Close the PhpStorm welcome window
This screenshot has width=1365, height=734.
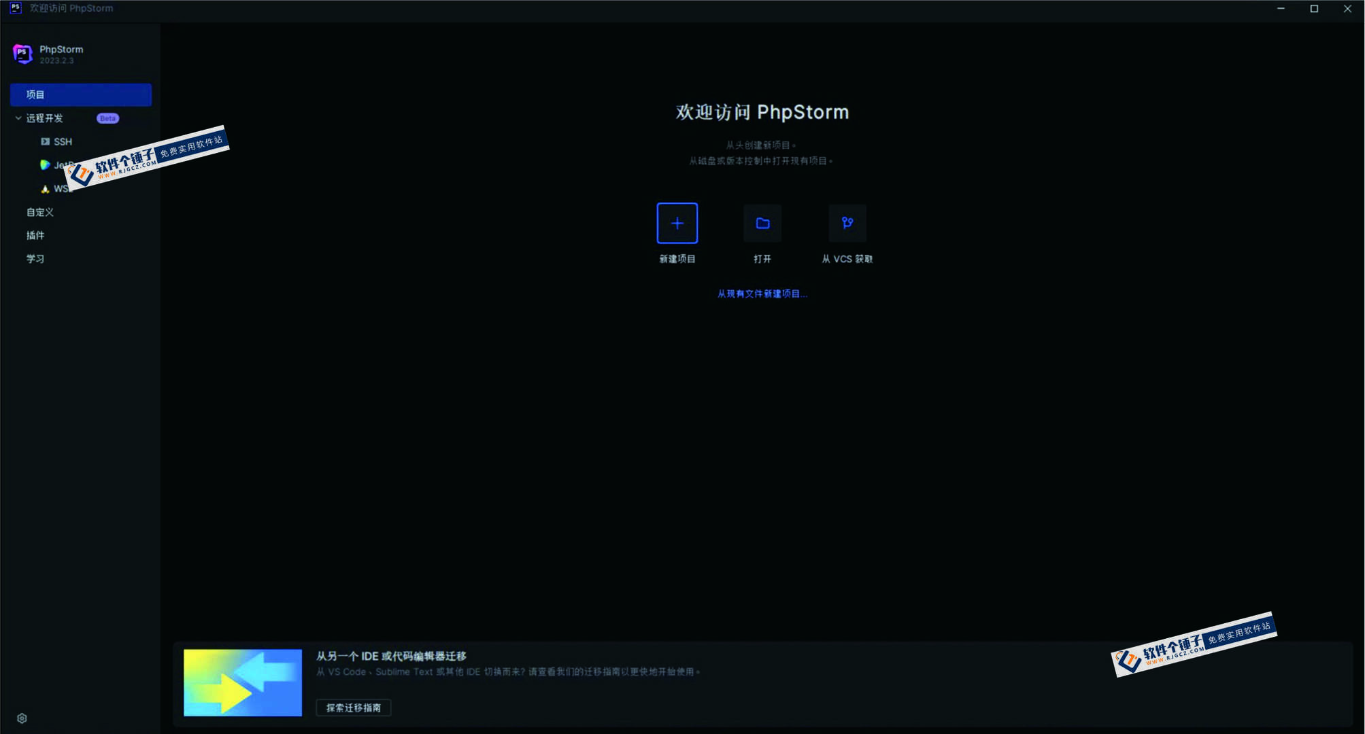pos(1347,8)
